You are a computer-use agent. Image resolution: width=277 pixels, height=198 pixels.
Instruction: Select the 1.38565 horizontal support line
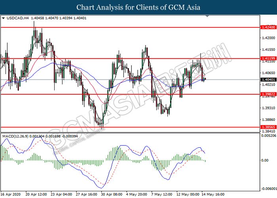pyautogui.click(x=130, y=127)
